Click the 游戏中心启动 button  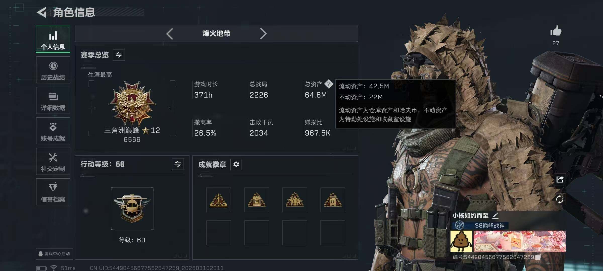coord(54,254)
